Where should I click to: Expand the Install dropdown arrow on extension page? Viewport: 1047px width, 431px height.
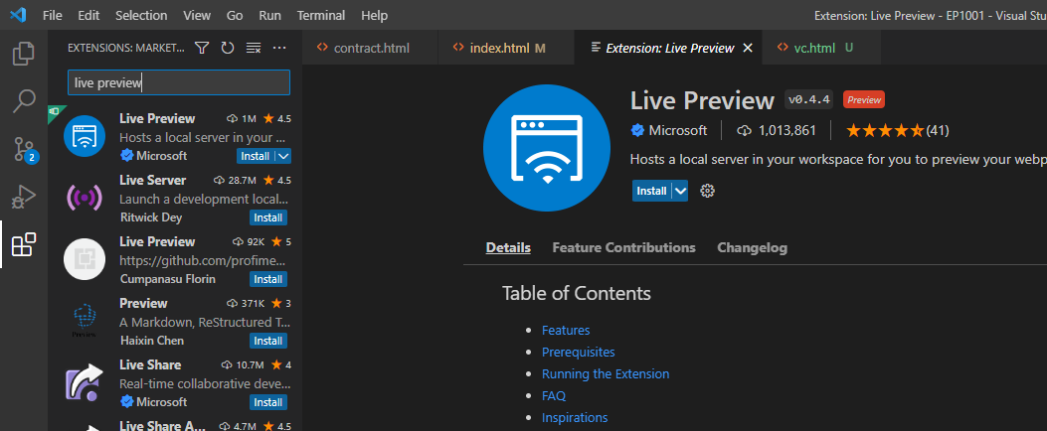point(680,191)
